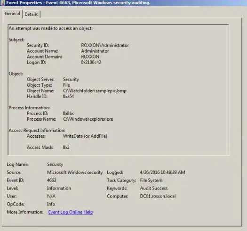The image size is (247, 231).
Task: Click the OpCode: label
Action: coord(16,204)
